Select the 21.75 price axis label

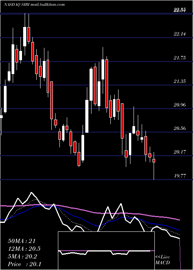pyautogui.click(x=180, y=58)
